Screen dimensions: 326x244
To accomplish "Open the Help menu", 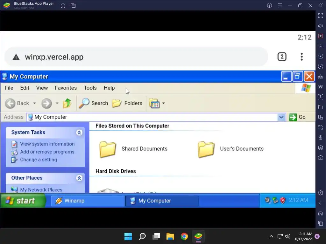I will pos(109,88).
